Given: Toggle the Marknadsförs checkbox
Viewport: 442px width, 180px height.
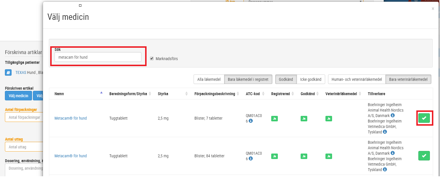Looking at the screenshot, I should point(152,58).
